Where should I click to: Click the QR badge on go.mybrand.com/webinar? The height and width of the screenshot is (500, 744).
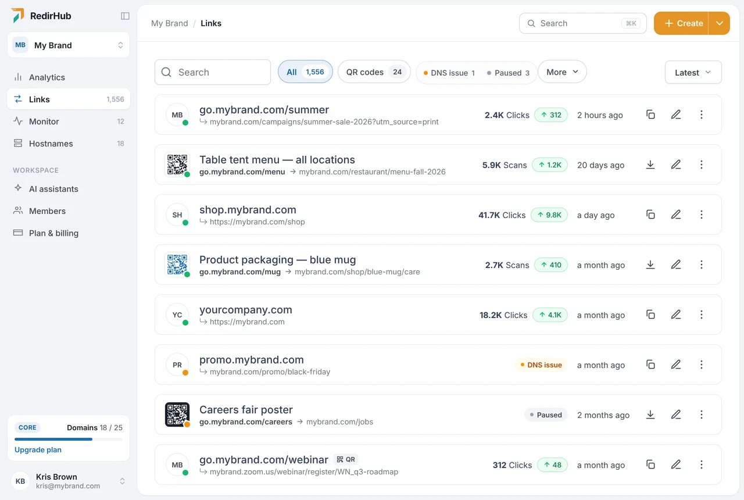(x=346, y=459)
